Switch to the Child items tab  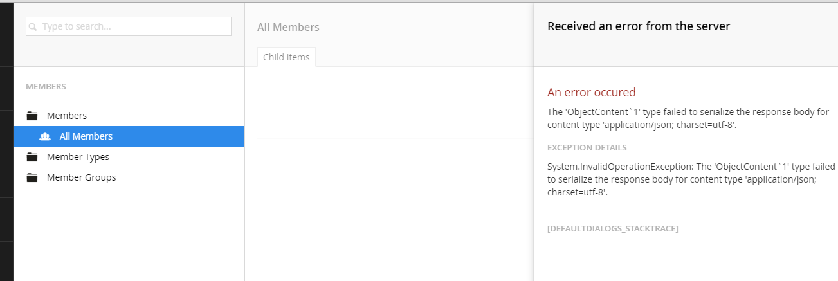click(x=286, y=57)
